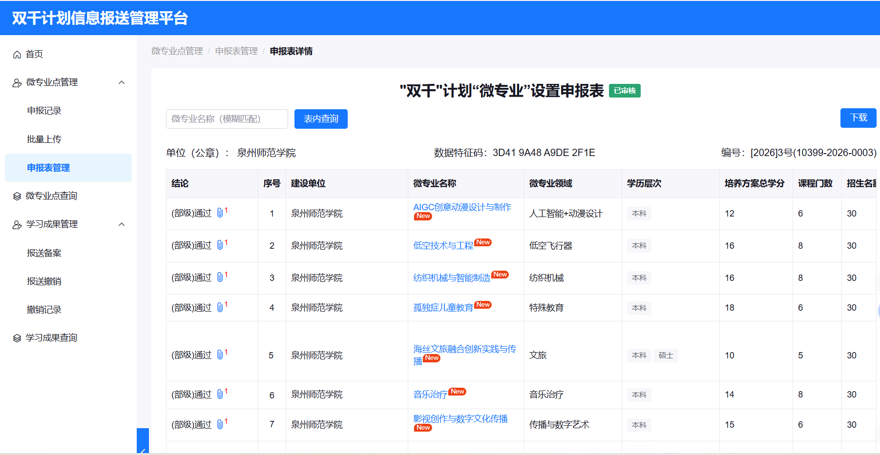Open 孤独症儿童教育 link
The image size is (880, 455).
(443, 308)
